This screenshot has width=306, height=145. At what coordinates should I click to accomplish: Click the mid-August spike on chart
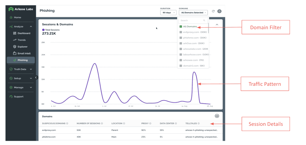194,72
